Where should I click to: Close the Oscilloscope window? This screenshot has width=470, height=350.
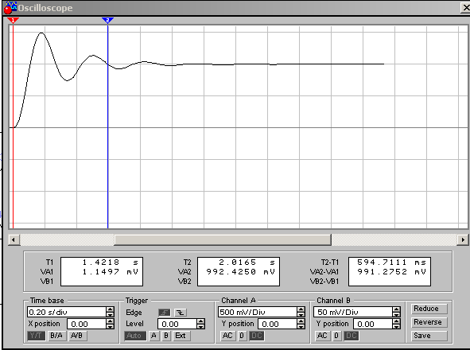tap(465, 7)
